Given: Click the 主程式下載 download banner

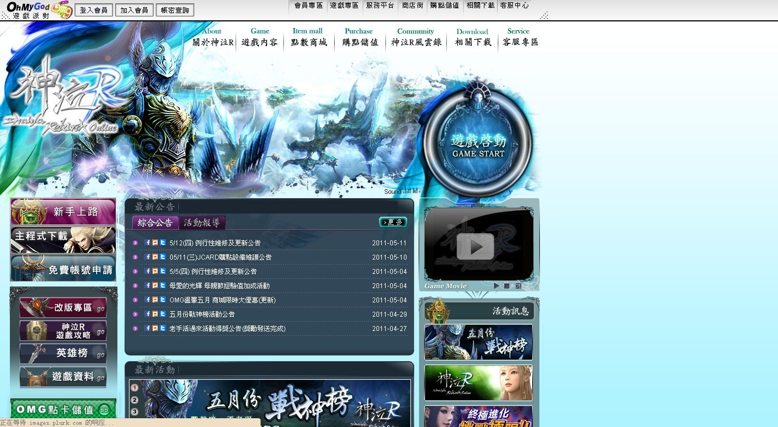Looking at the screenshot, I should pos(63,240).
